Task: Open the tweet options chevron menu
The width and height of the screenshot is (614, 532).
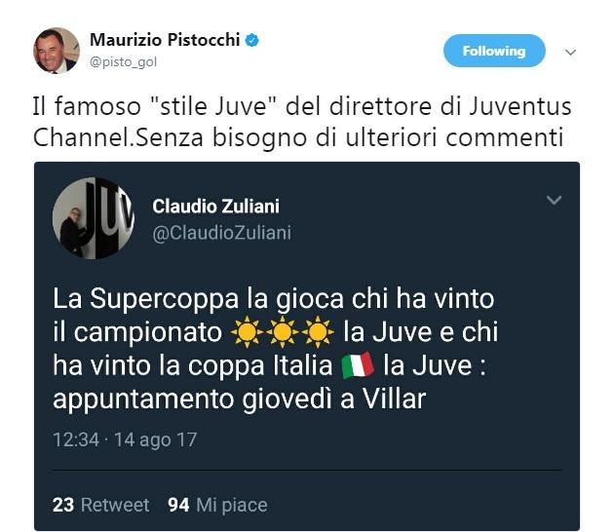Action: point(571,52)
